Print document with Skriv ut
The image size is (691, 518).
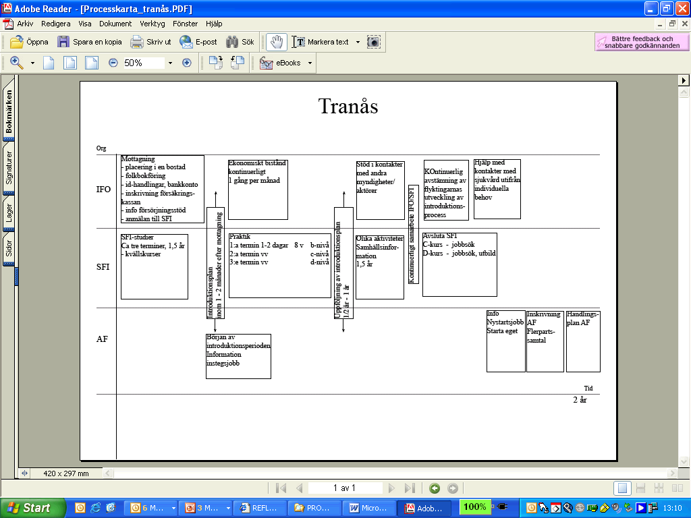click(x=150, y=42)
